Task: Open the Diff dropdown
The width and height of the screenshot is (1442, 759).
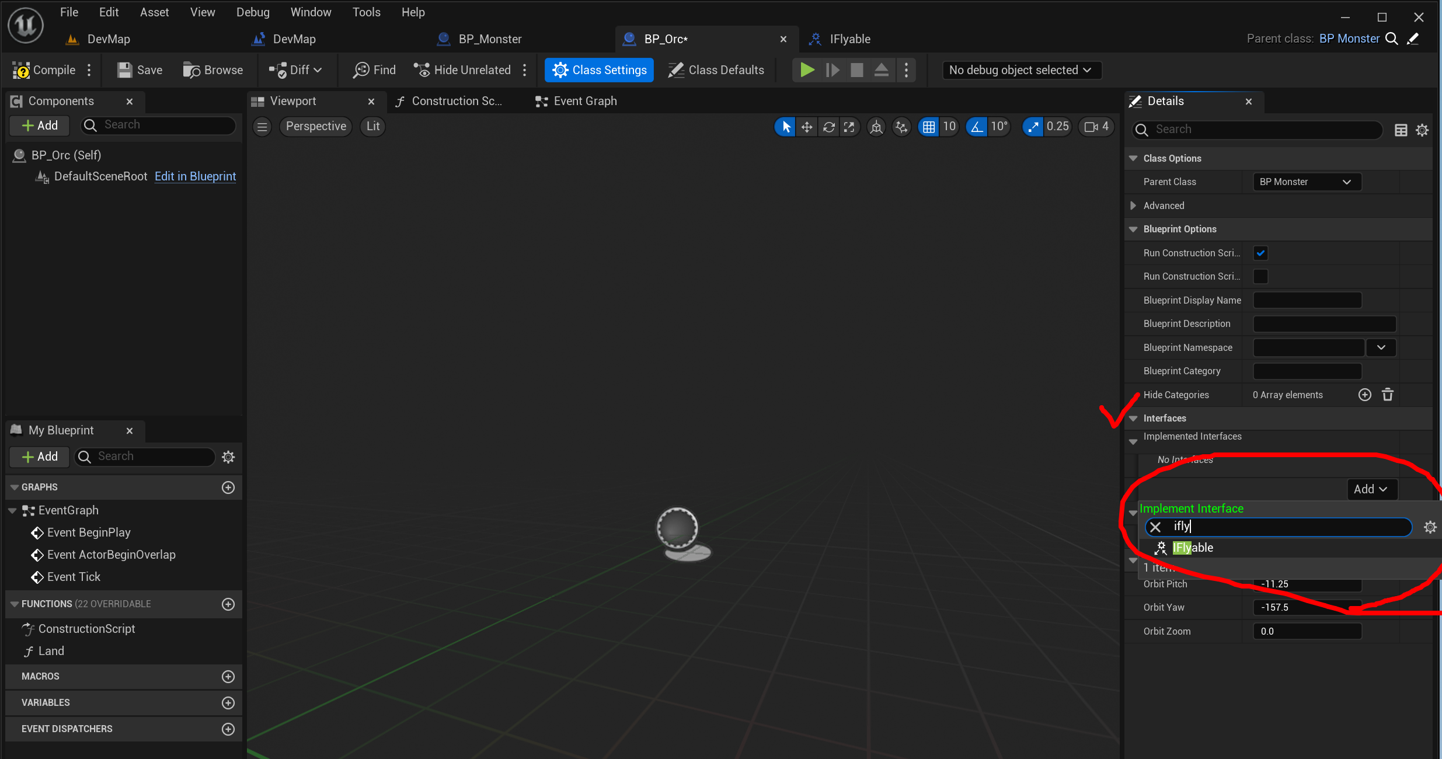Action: 295,70
